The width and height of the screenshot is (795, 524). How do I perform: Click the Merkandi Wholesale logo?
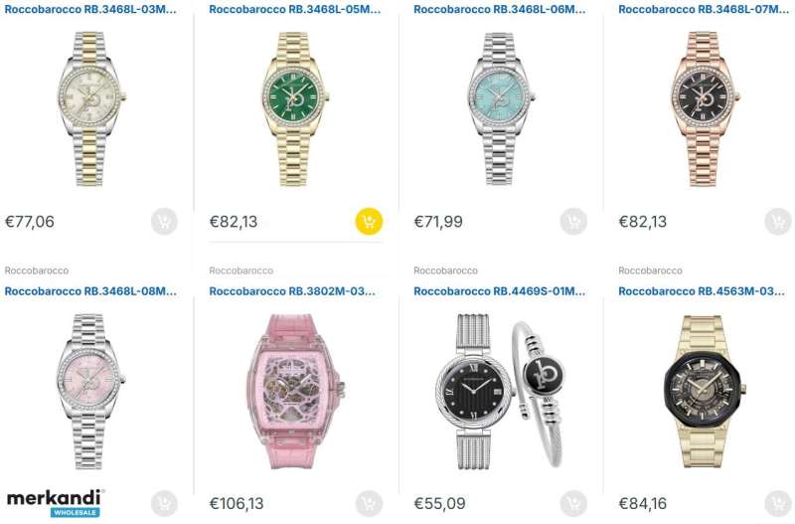56,503
